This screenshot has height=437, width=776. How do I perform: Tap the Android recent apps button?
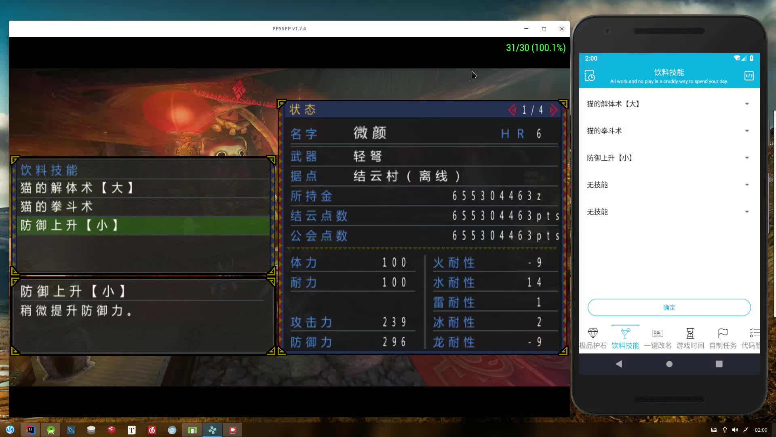point(719,364)
